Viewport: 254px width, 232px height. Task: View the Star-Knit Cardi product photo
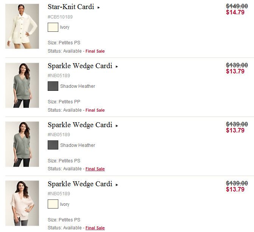(22, 26)
